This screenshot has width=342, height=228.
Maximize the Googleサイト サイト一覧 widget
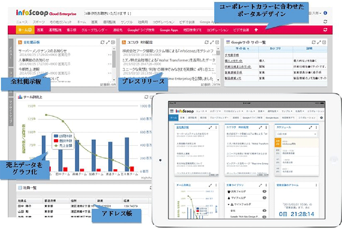coord(319,42)
